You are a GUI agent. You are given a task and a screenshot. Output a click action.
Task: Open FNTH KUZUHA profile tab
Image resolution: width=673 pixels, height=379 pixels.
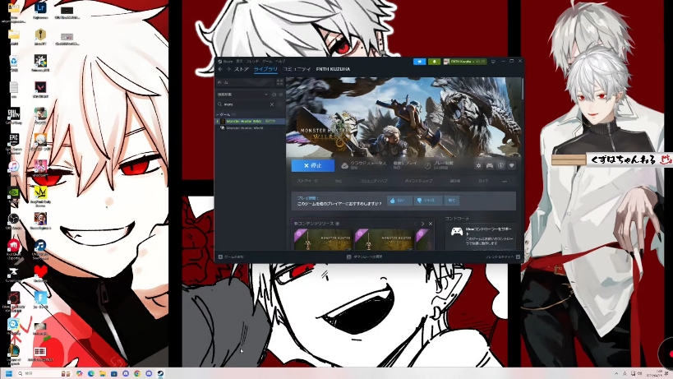point(333,69)
